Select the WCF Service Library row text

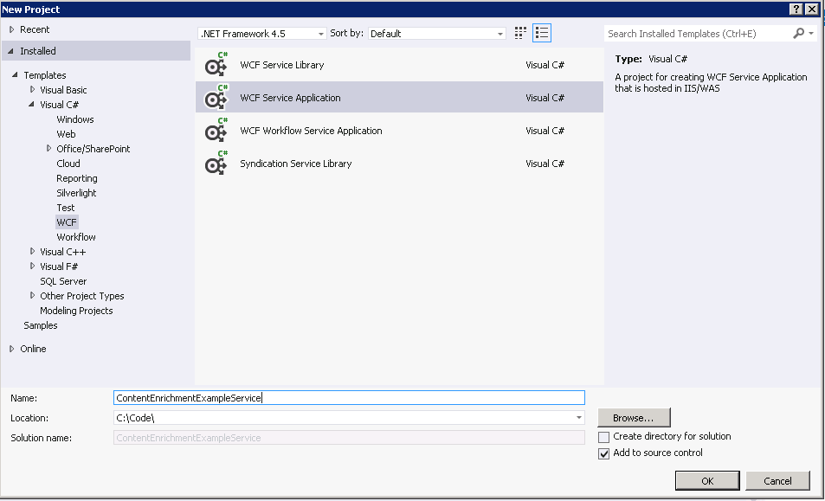click(282, 65)
